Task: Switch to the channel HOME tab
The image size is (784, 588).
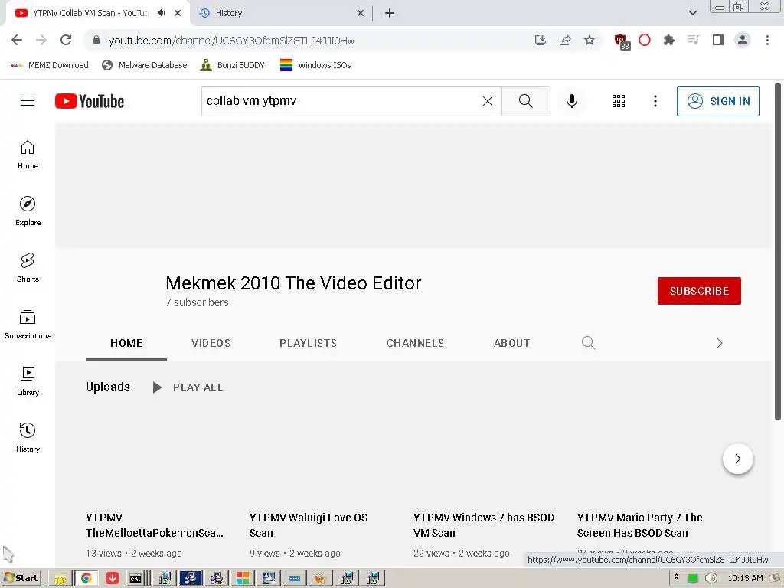Action: [x=126, y=343]
